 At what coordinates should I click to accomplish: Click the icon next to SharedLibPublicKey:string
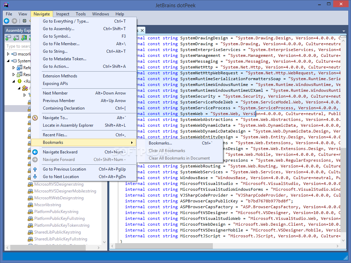coord(30,233)
